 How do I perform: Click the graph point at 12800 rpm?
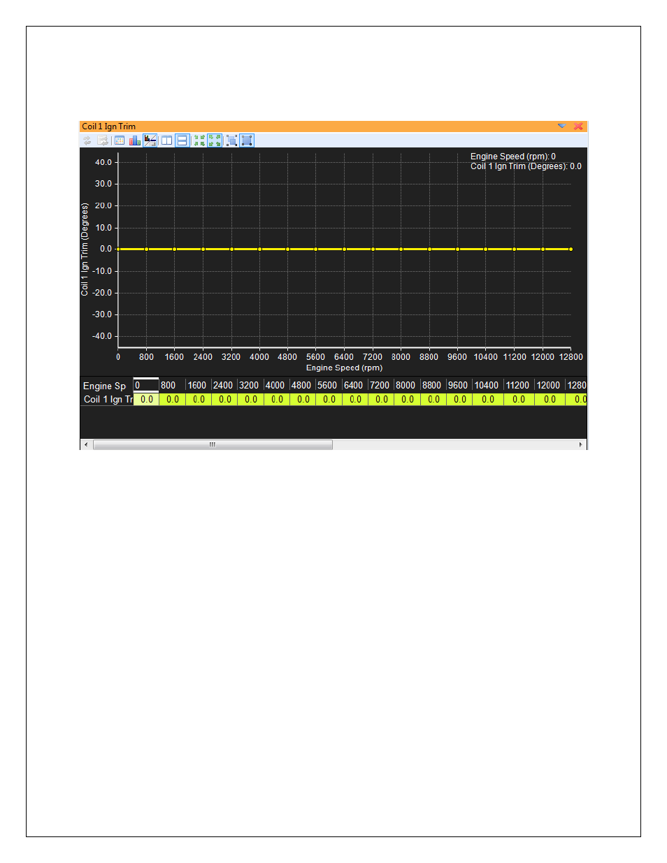[x=571, y=249]
